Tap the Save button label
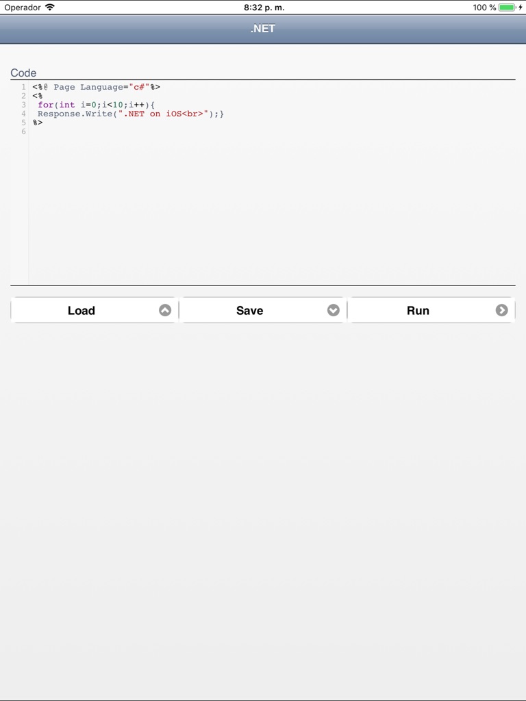The image size is (526, 701). point(249,311)
